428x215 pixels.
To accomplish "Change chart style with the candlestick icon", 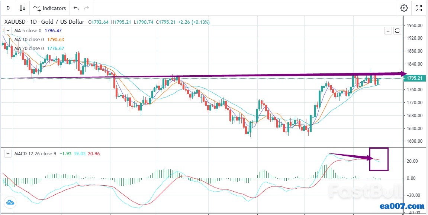I will pos(22,8).
